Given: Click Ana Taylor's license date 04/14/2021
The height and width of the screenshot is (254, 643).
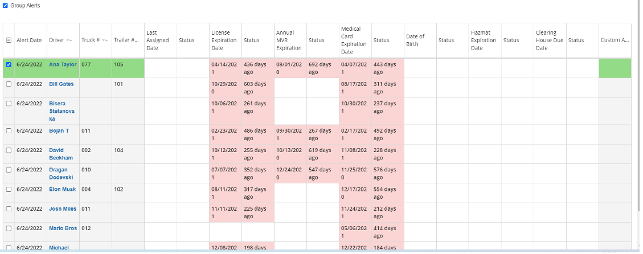Looking at the screenshot, I should 224,68.
